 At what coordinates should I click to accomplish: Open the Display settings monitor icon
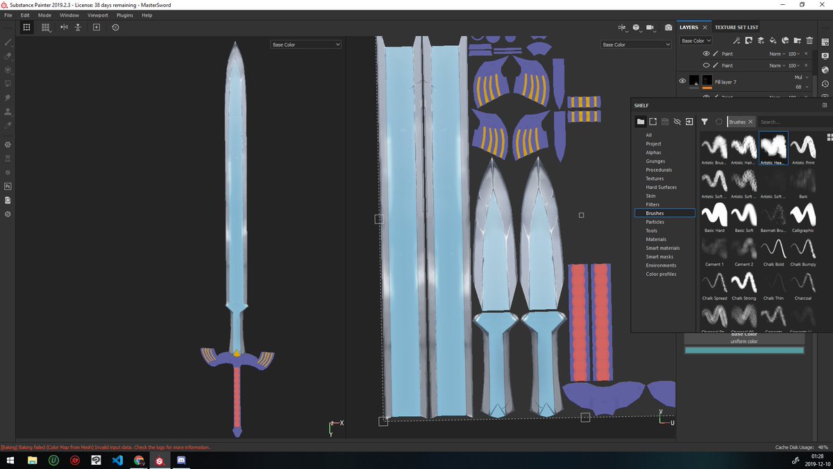(825, 56)
